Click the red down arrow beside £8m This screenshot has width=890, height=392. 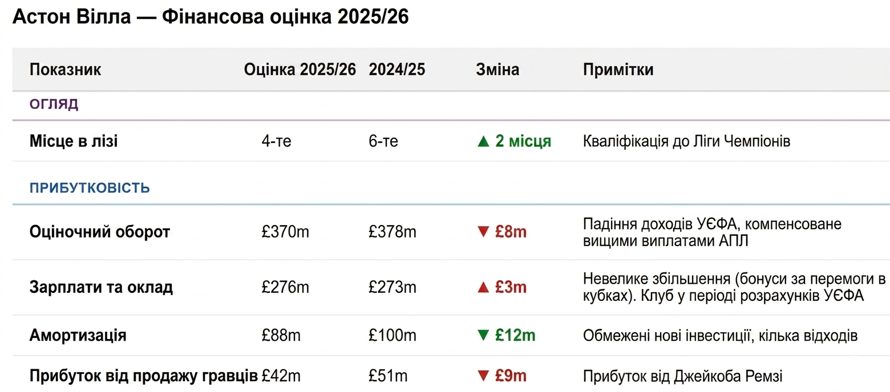click(x=483, y=232)
